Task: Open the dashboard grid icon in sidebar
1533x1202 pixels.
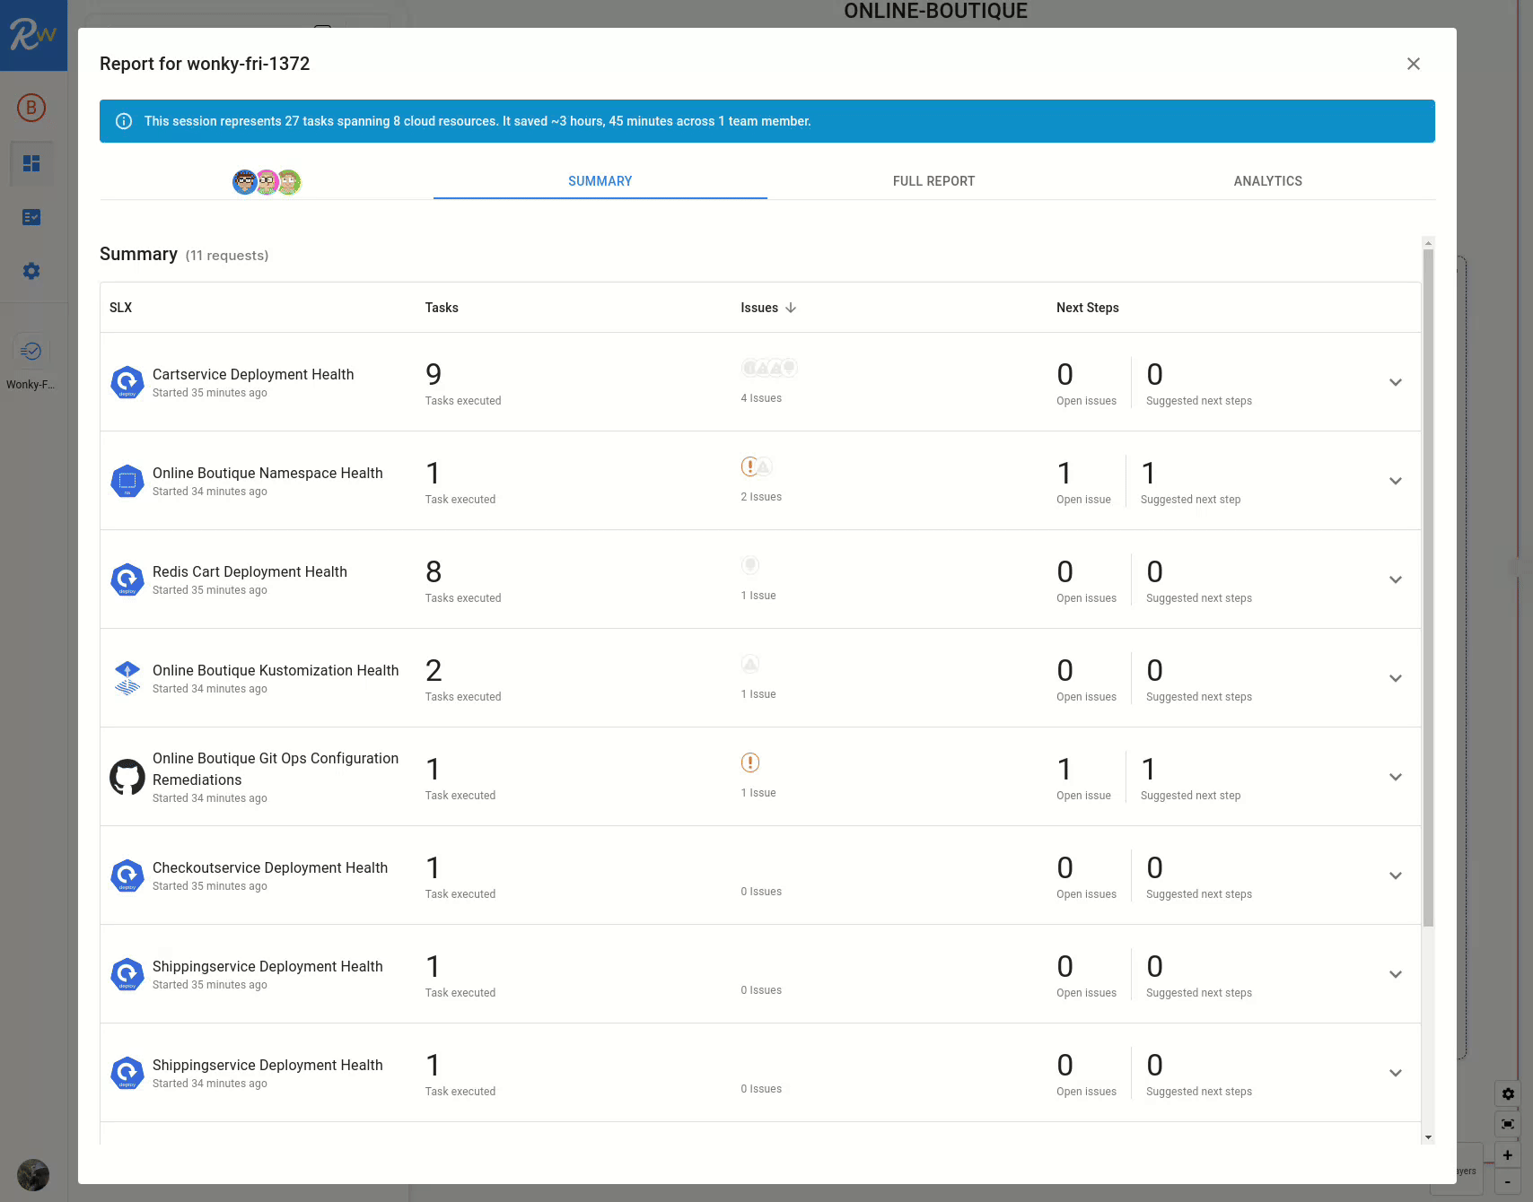Action: click(x=31, y=163)
